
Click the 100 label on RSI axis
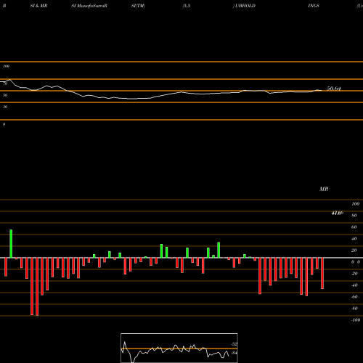click(7, 66)
